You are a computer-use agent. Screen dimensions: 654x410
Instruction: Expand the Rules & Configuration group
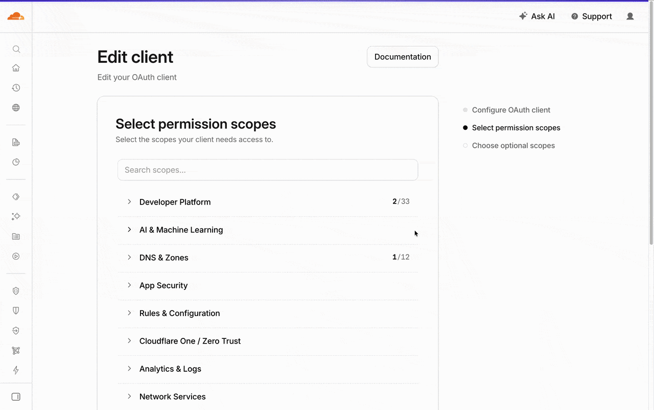pos(268,313)
